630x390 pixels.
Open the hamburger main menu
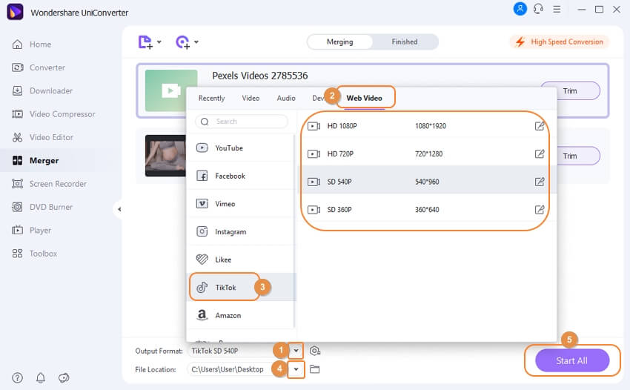[557, 9]
